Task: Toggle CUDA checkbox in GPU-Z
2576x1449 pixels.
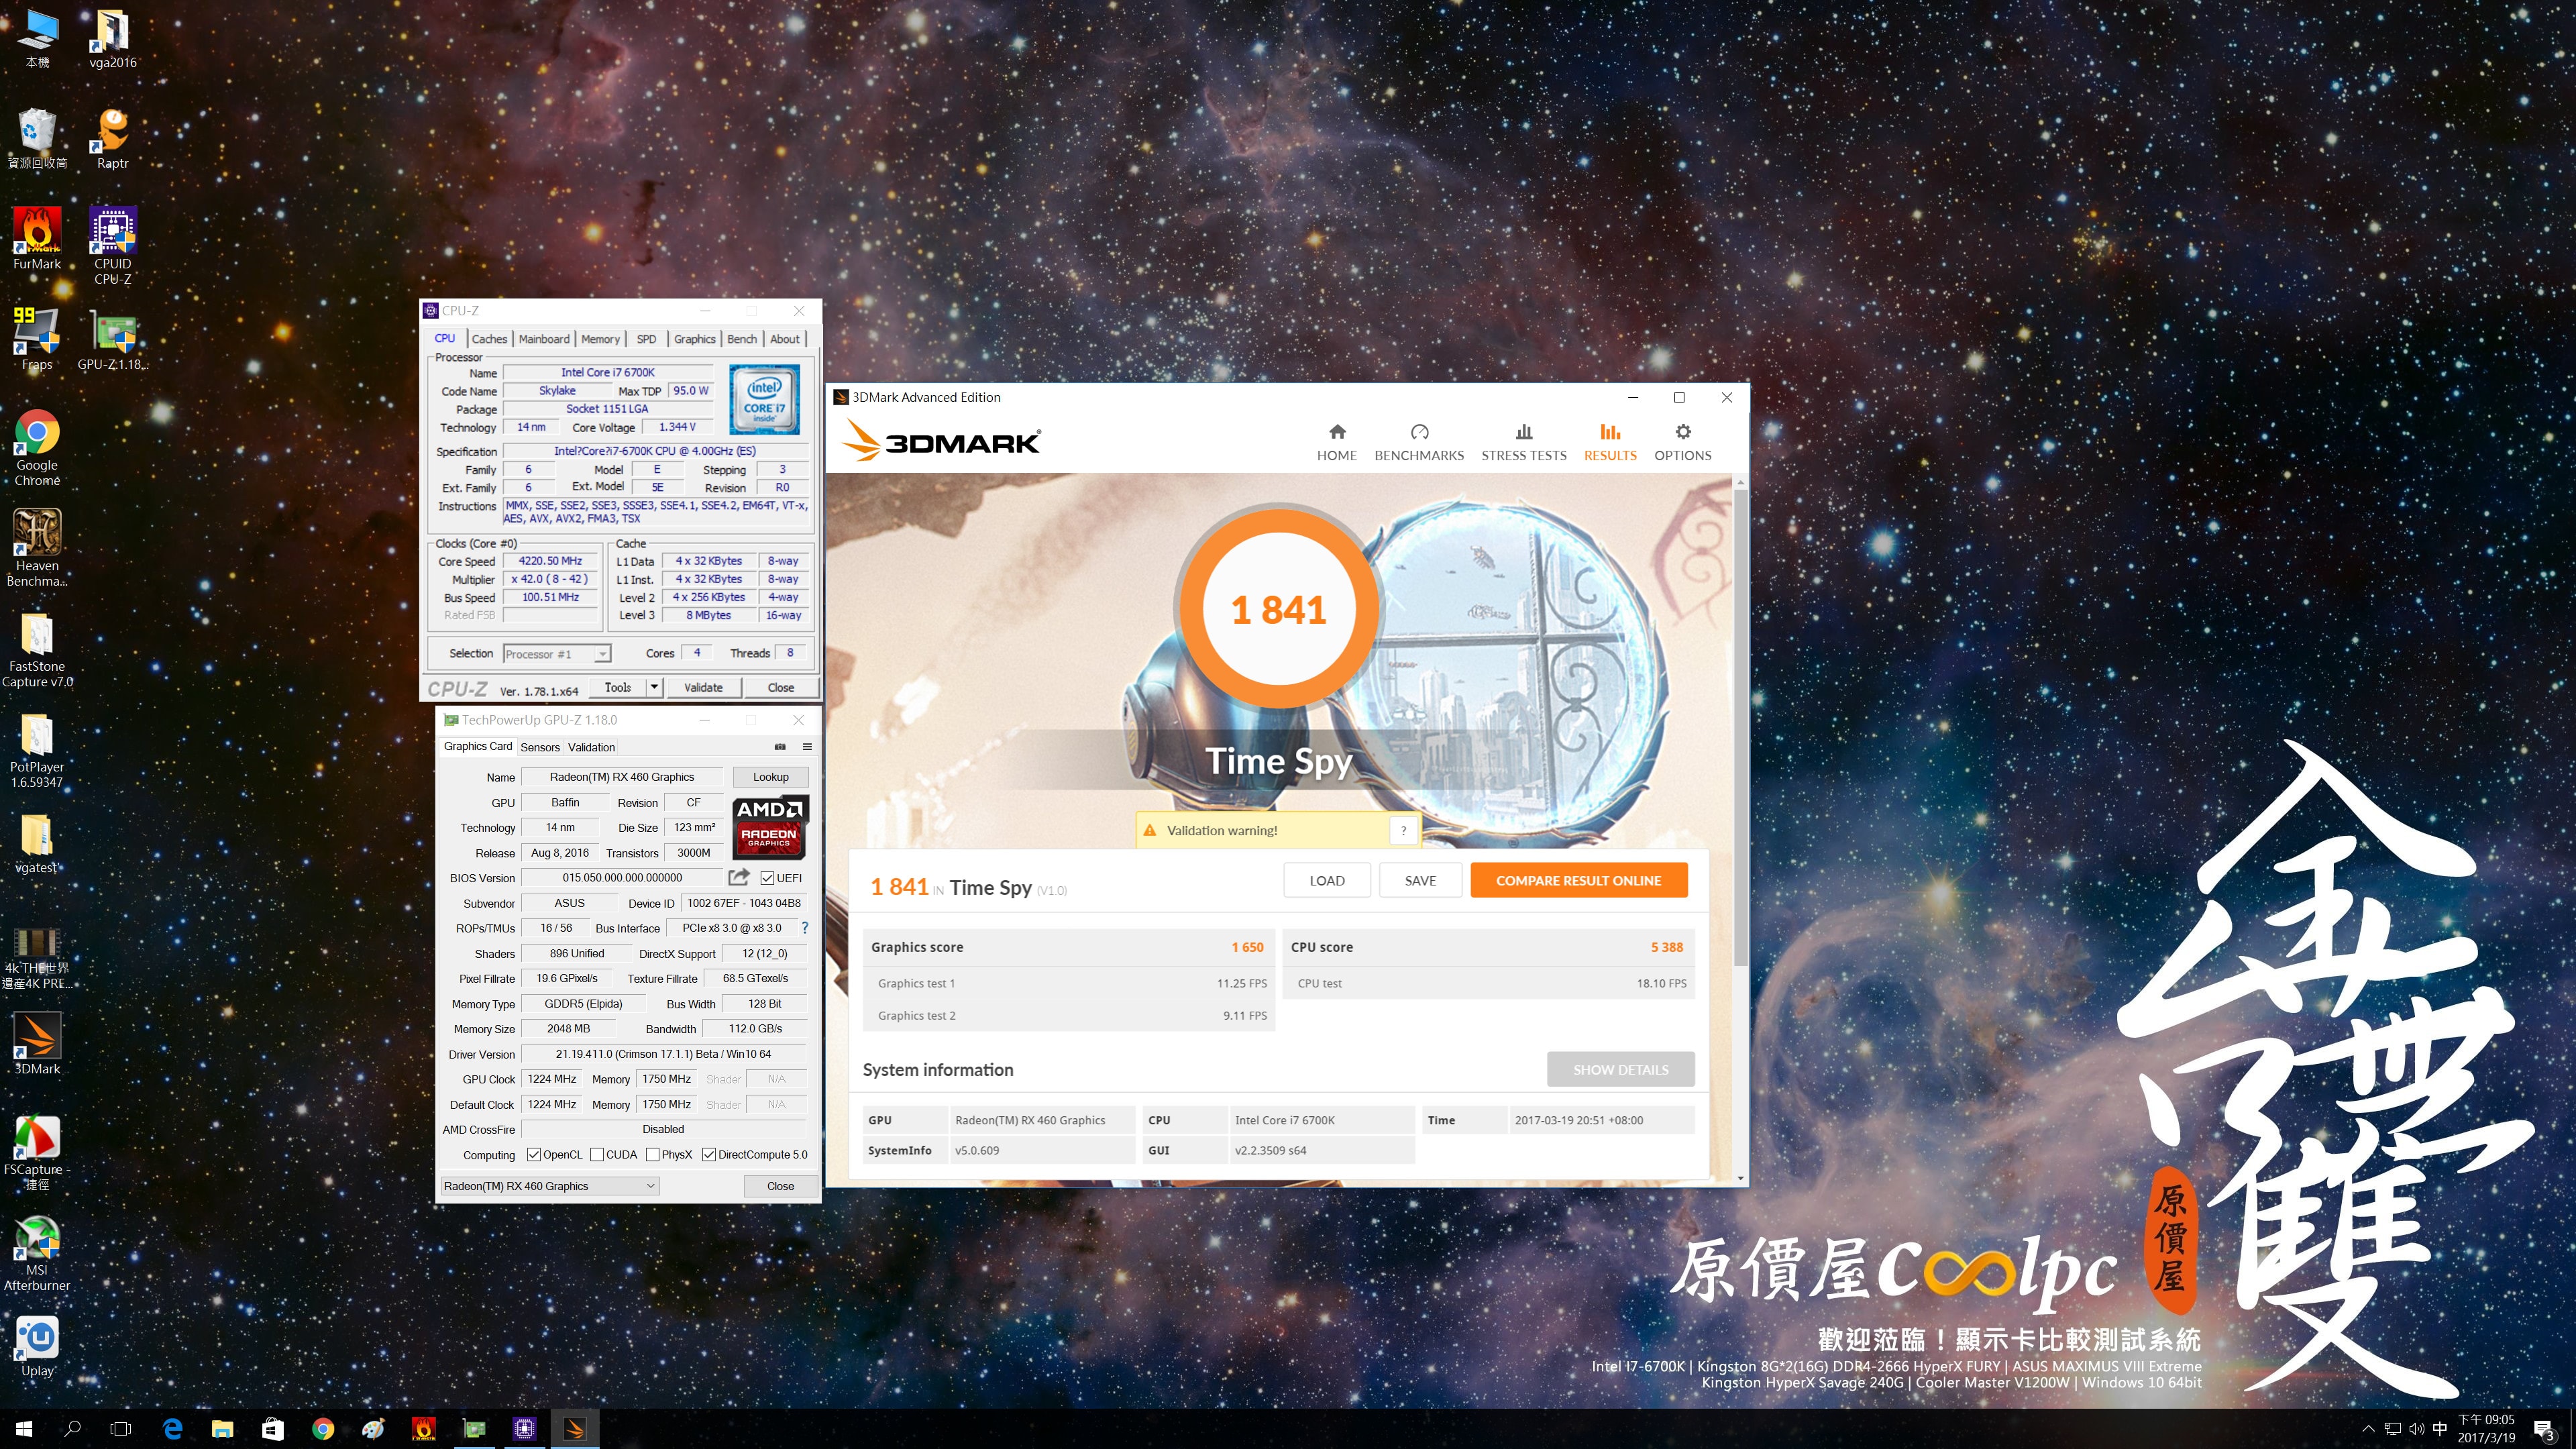Action: [597, 1155]
